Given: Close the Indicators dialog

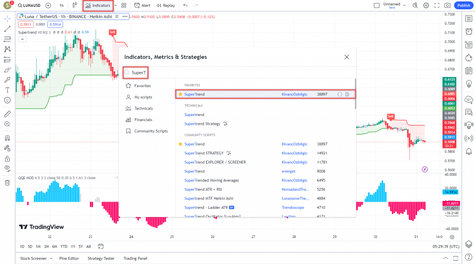Looking at the screenshot, I should (347, 57).
